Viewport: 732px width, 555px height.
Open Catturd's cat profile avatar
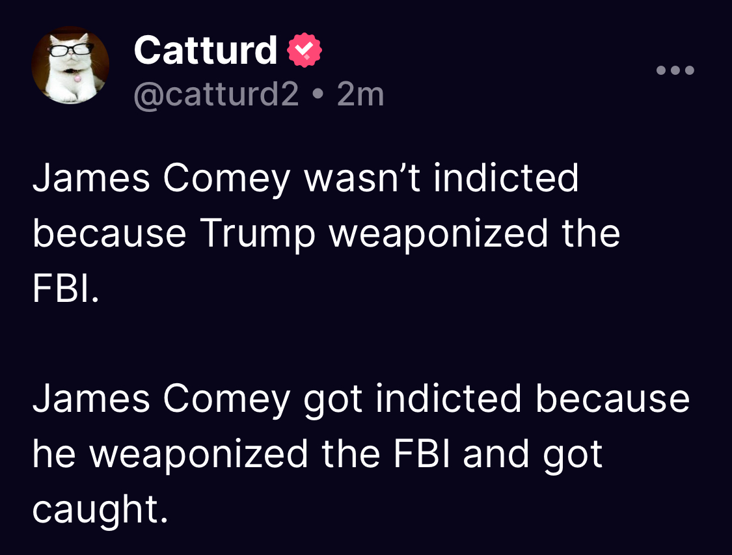70,66
